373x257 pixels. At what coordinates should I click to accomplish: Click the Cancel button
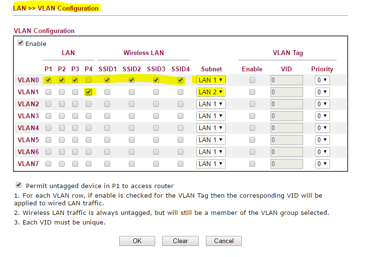[224, 241]
